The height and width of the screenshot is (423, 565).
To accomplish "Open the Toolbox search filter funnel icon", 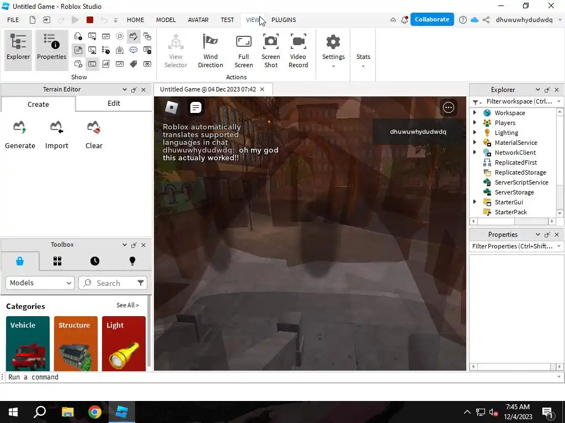I will (x=141, y=283).
